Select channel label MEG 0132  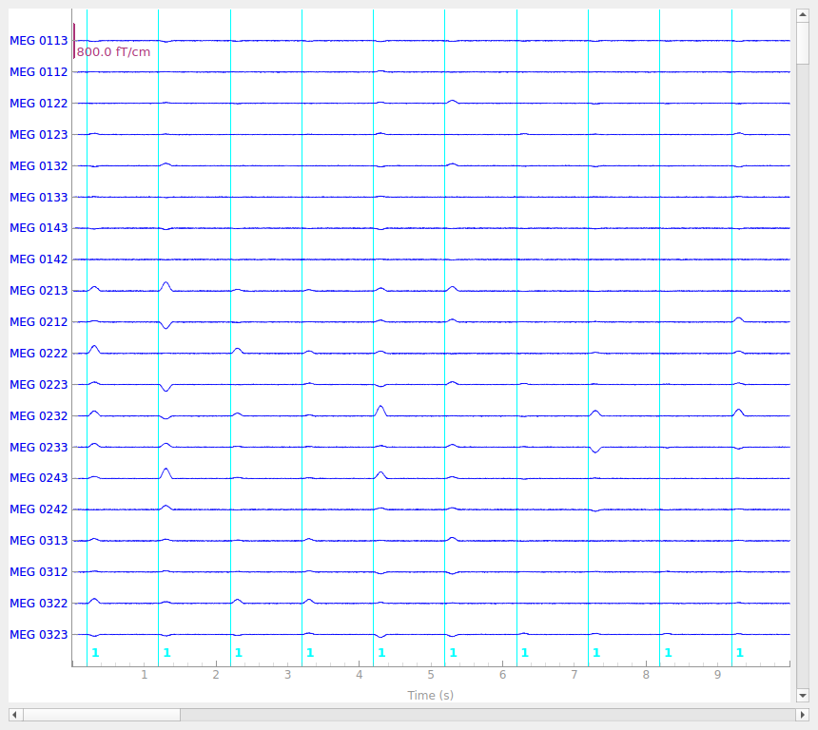pyautogui.click(x=39, y=165)
